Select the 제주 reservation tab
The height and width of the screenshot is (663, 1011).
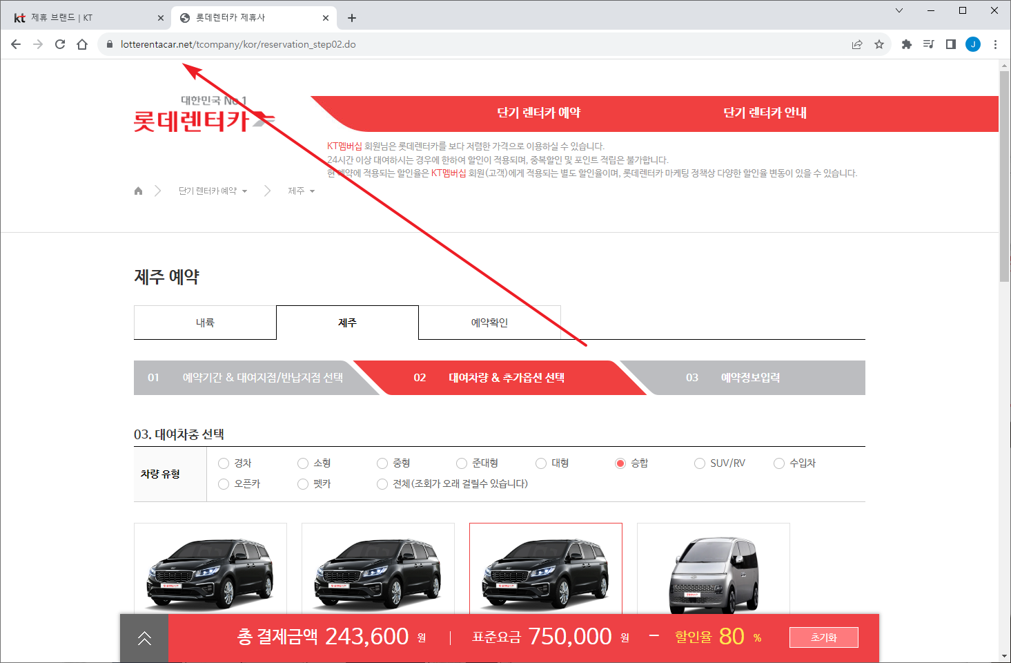point(347,323)
